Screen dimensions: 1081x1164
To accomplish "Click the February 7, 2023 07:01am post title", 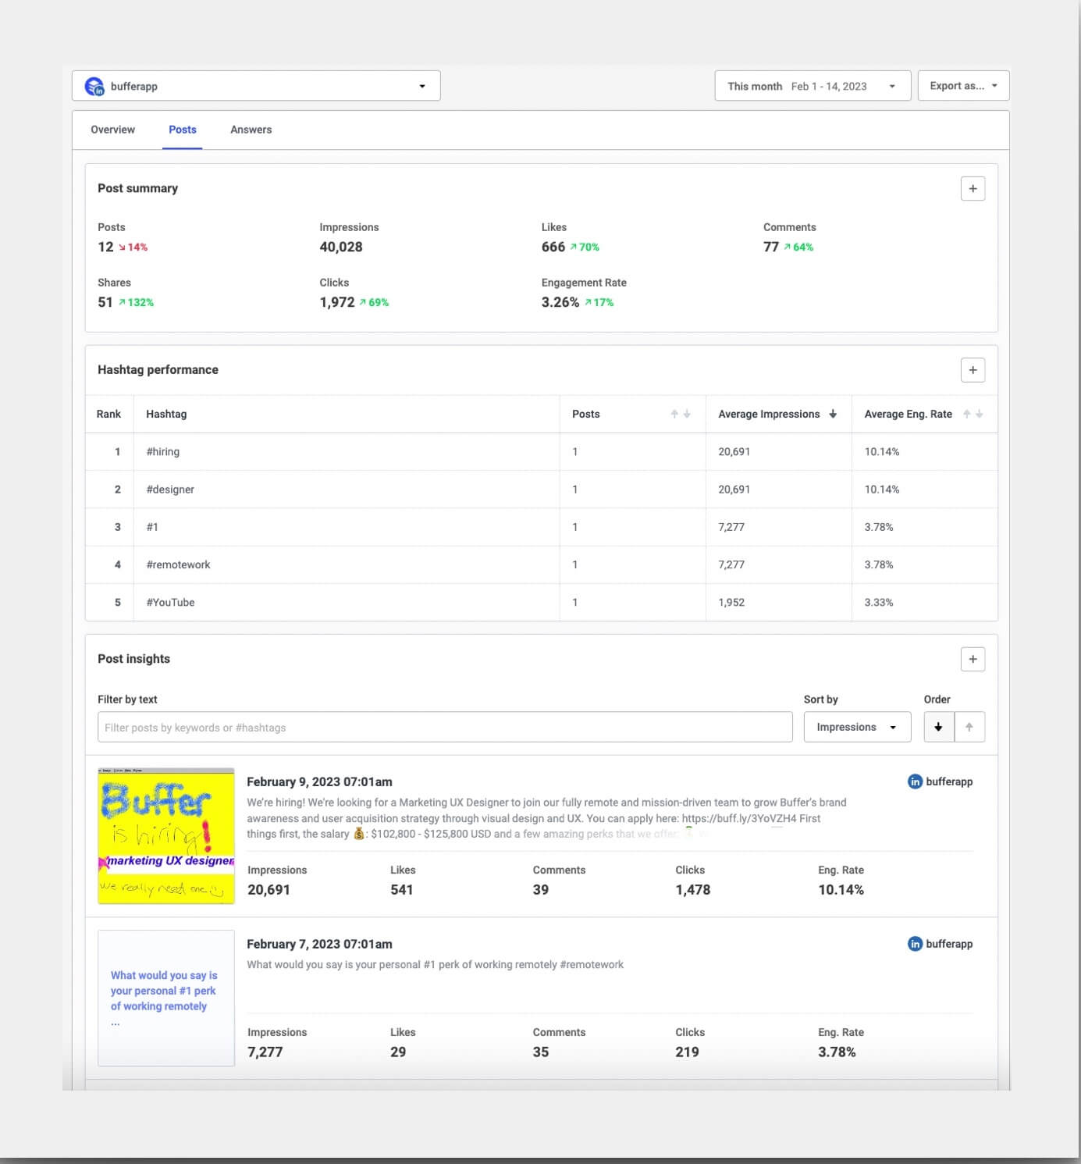I will pos(319,944).
